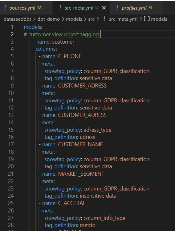Click the column_info_type value on line 27
The height and width of the screenshot is (231, 175).
[x=104, y=218]
